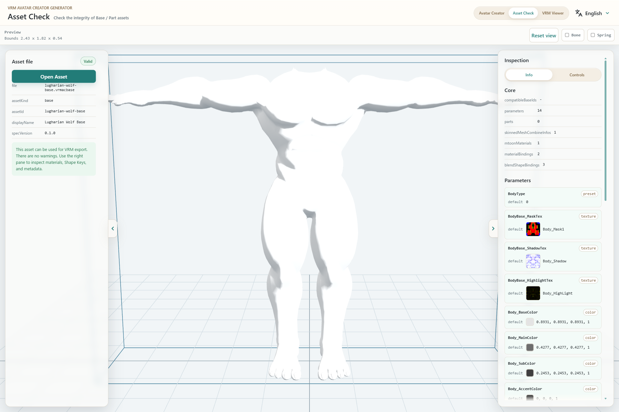This screenshot has height=412, width=619.
Task: Click the Body_MainColor swatch
Action: click(x=530, y=347)
